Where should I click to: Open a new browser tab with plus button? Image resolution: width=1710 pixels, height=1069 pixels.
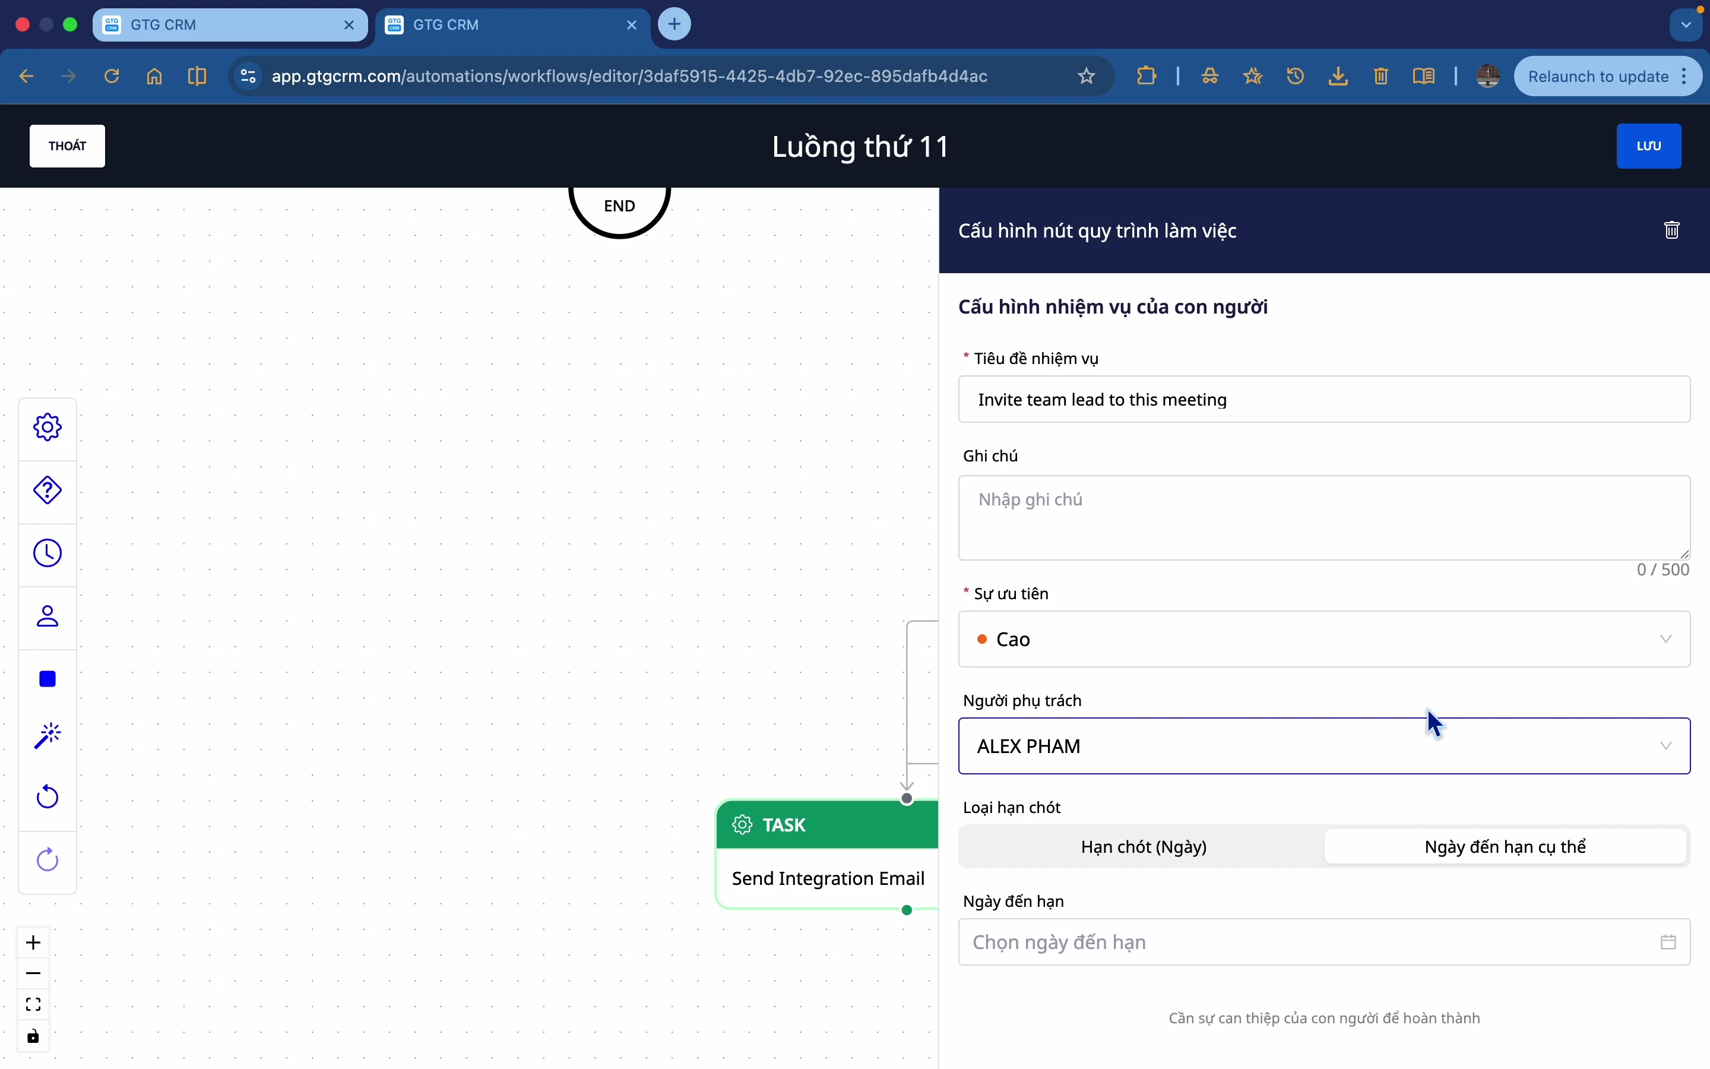pos(675,25)
